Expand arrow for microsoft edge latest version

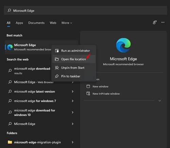point(72,92)
